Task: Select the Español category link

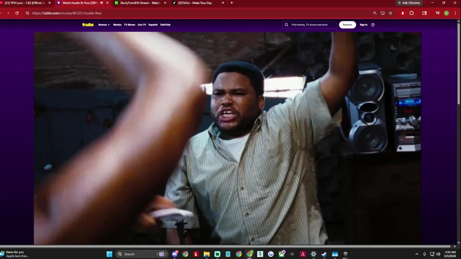Action: point(153,25)
